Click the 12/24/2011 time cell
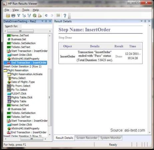This screenshot has width=154, height=150. 133,56
